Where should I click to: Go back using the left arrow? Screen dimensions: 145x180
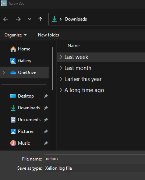(6, 19)
